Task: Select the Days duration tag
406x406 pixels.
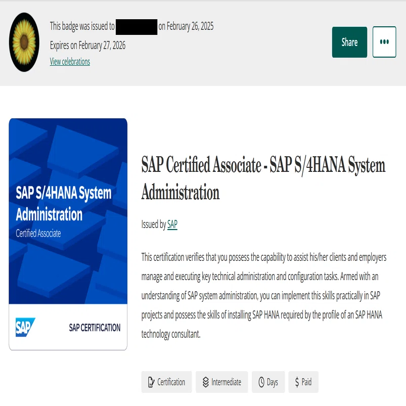Action: [x=268, y=382]
